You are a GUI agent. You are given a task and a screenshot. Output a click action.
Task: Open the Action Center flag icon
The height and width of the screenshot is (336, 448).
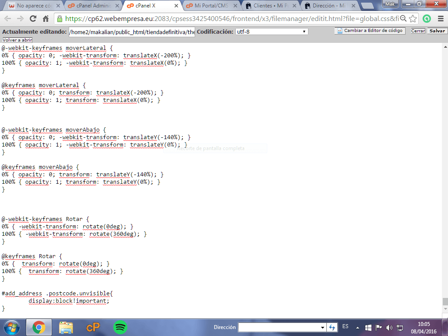[378, 327]
